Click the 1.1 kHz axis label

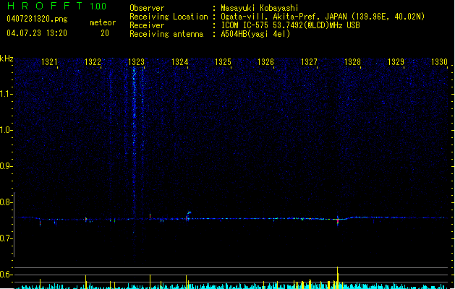click(6, 94)
